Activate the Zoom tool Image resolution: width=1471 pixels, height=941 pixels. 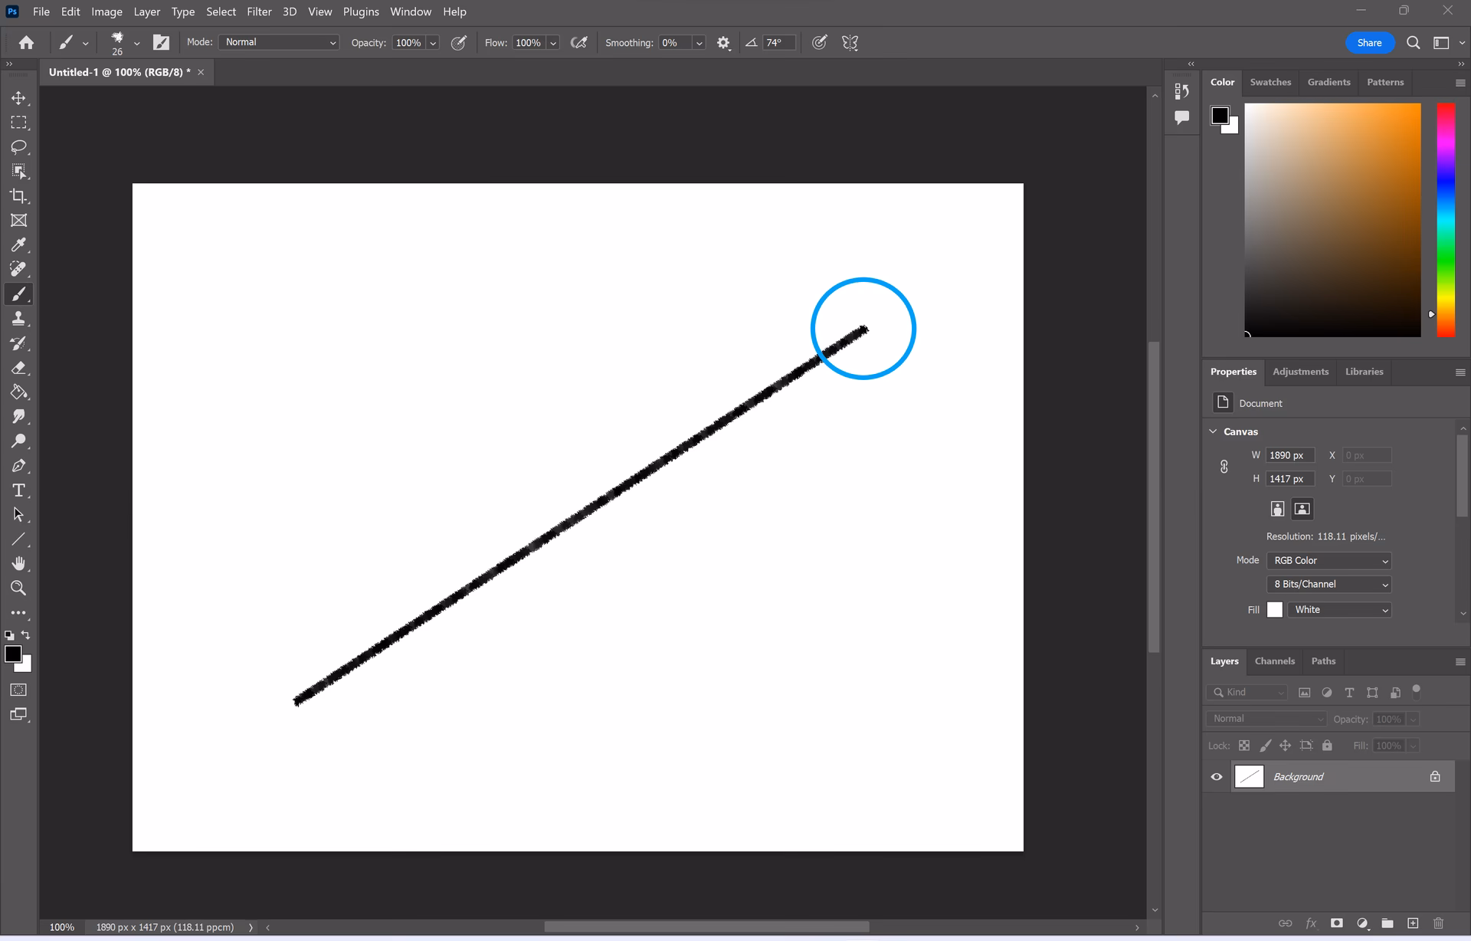(19, 588)
